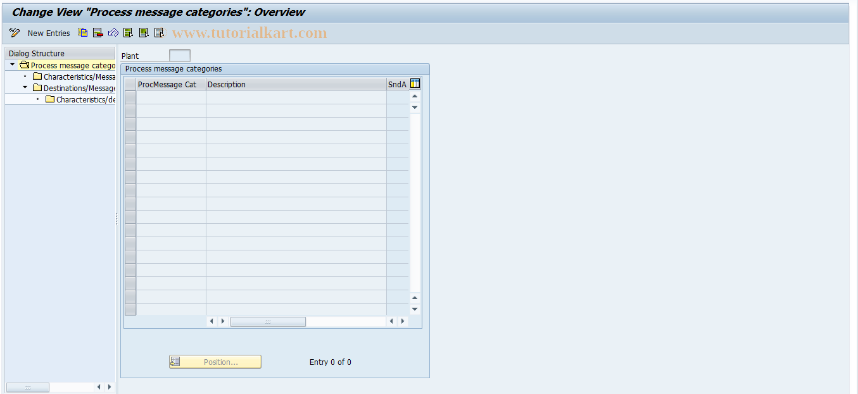The width and height of the screenshot is (858, 394).
Task: Click the Position... button
Action: [215, 362]
